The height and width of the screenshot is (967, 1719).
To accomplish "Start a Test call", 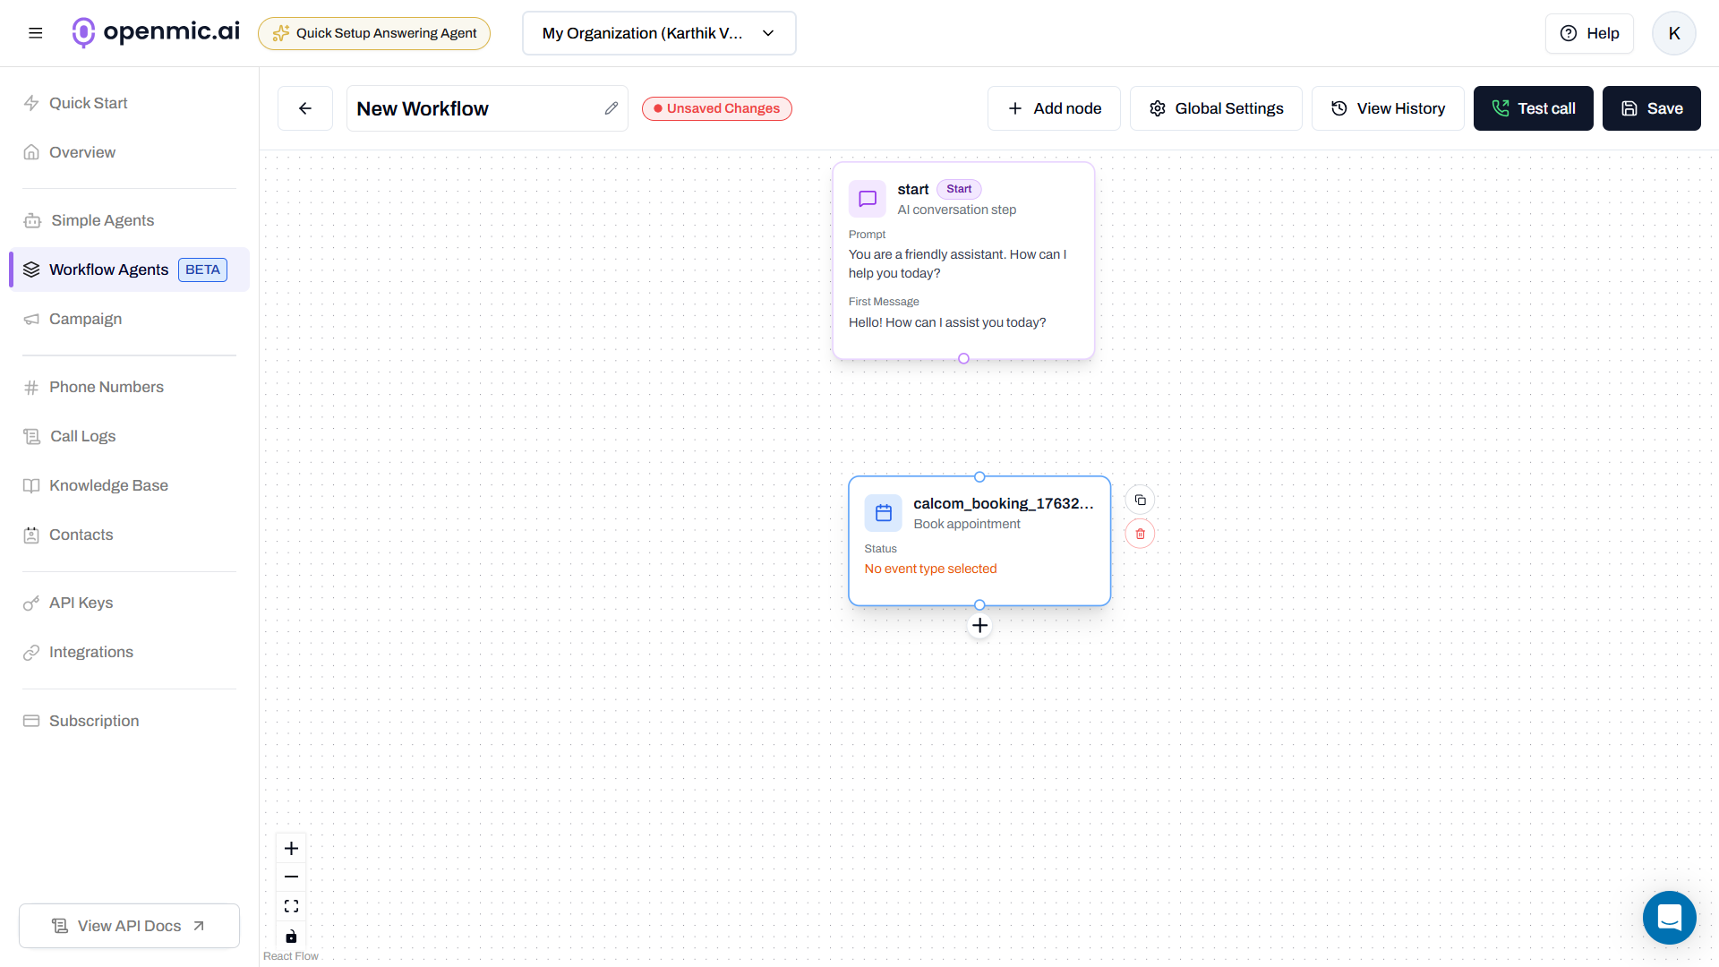I will click(1533, 107).
